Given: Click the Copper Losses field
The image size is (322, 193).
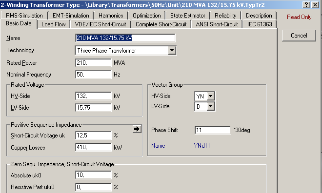Looking at the screenshot, I should pos(93,147).
